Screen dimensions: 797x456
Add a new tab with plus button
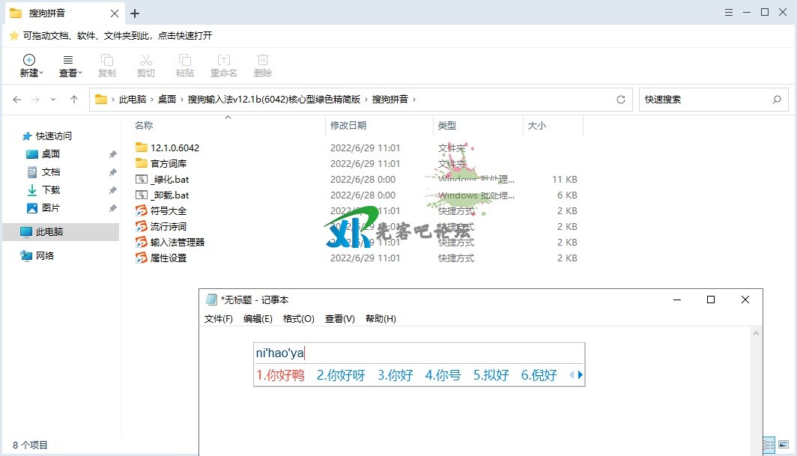[135, 13]
